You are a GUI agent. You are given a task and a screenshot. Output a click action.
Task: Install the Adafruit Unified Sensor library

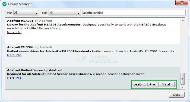point(166,84)
